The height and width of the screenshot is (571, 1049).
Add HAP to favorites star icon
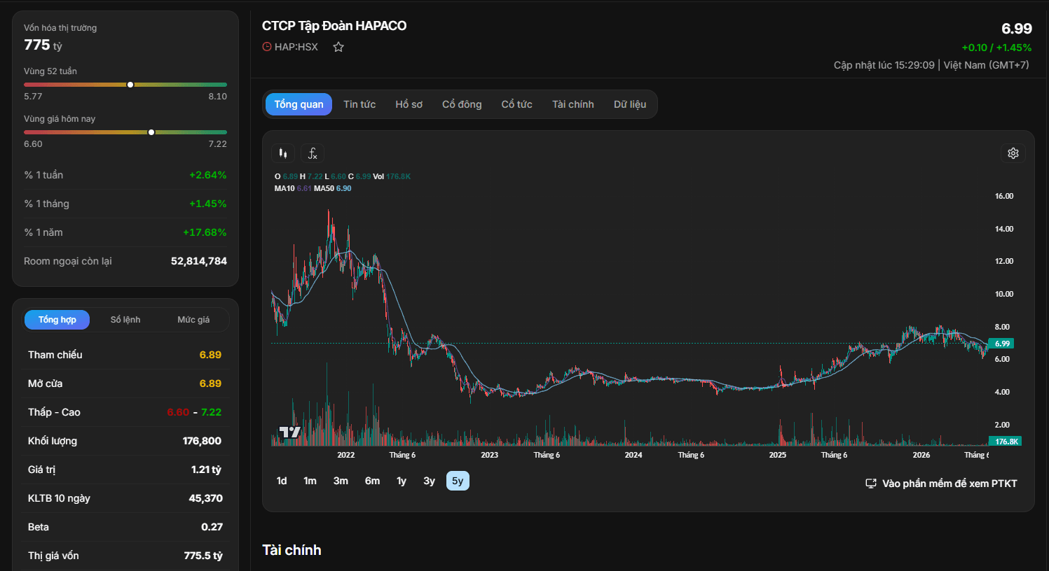[x=338, y=47]
